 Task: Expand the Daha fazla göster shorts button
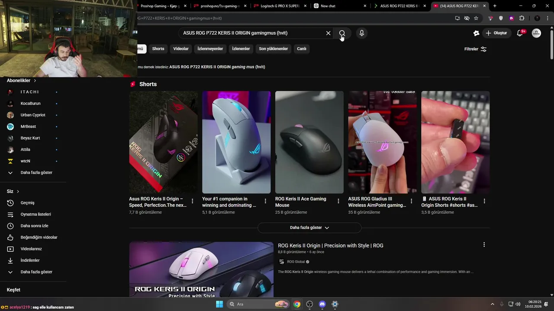tap(309, 228)
